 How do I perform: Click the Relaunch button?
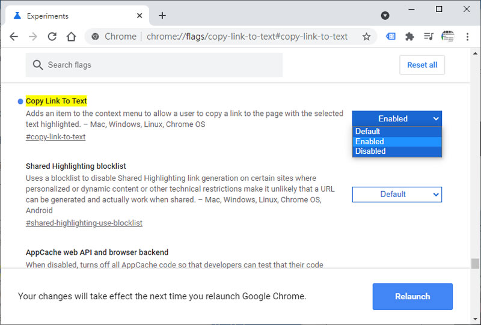[412, 296]
